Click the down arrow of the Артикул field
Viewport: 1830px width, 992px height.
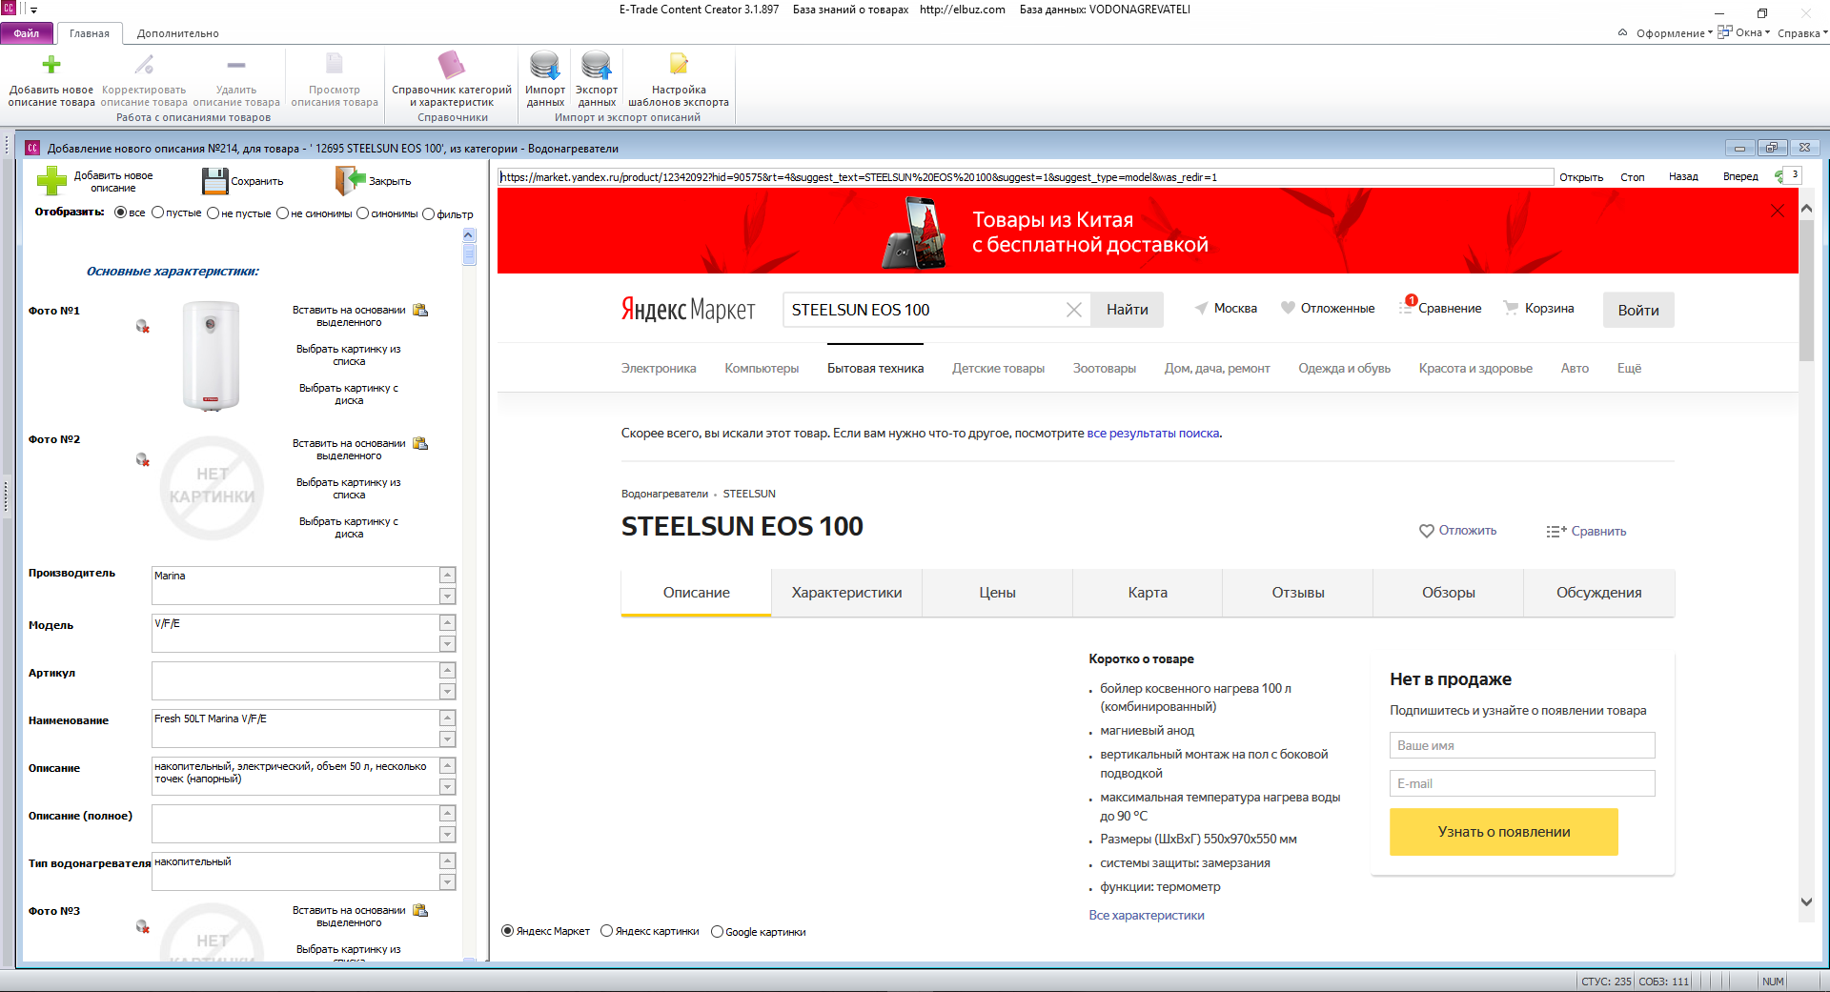coord(447,692)
